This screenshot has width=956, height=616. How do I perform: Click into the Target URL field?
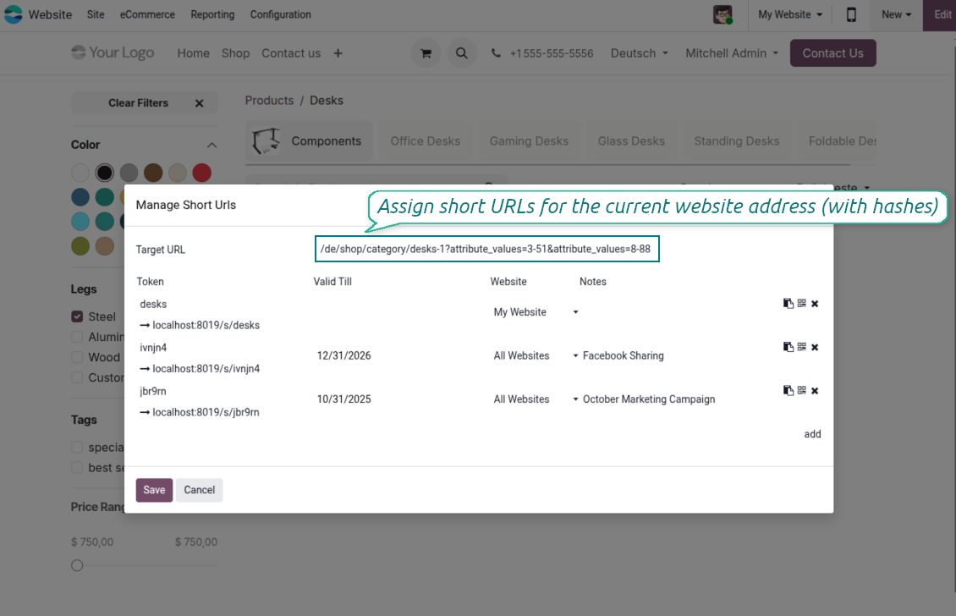click(486, 250)
